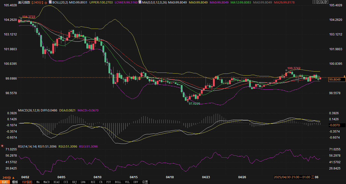Screen dimensions: 346x184
Task: Click the RSI1:51.3096 value
Action: click(x=47, y=146)
